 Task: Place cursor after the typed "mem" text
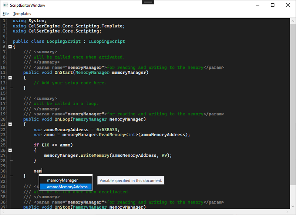[x=42, y=171]
